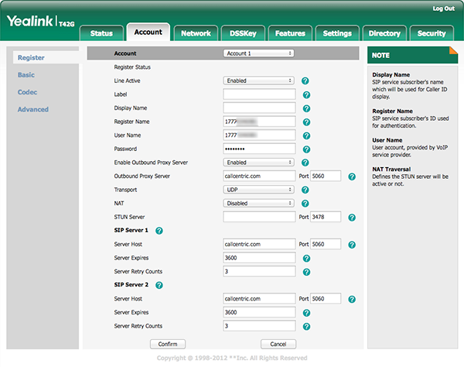The height and width of the screenshot is (367, 464).
Task: Click the Cancel button
Action: (278, 344)
